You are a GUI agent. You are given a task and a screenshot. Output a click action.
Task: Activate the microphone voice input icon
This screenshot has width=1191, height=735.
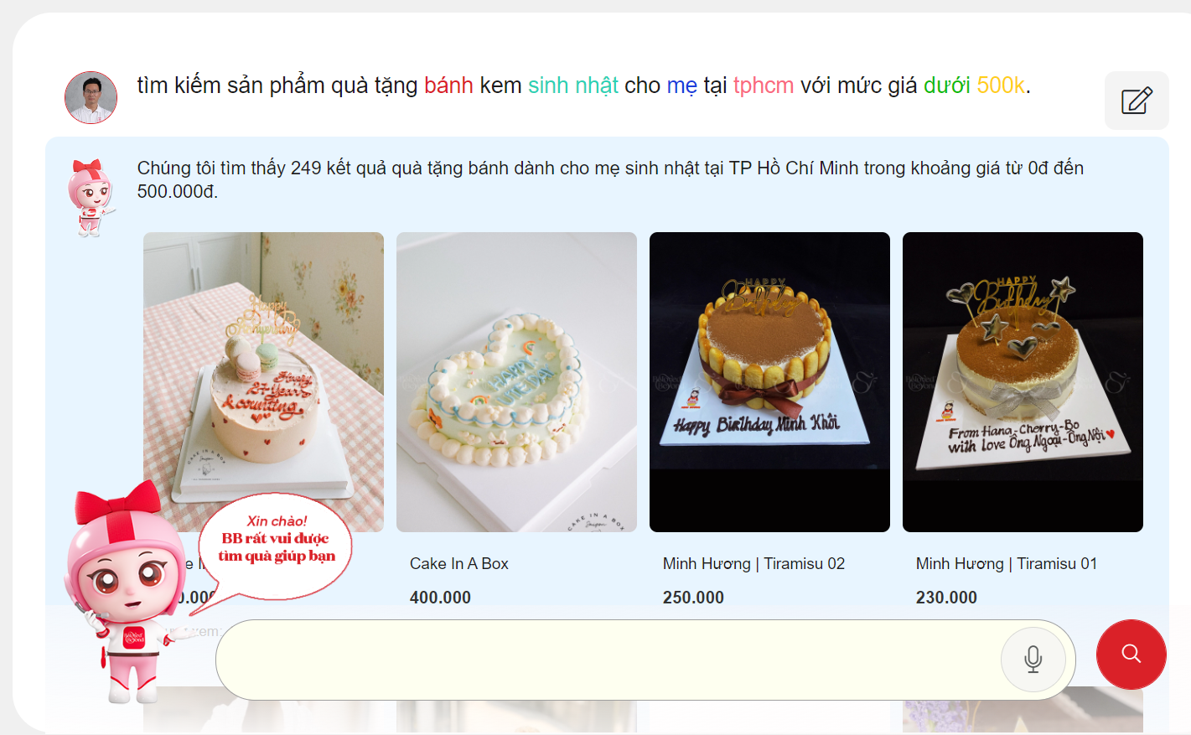pos(1033,660)
